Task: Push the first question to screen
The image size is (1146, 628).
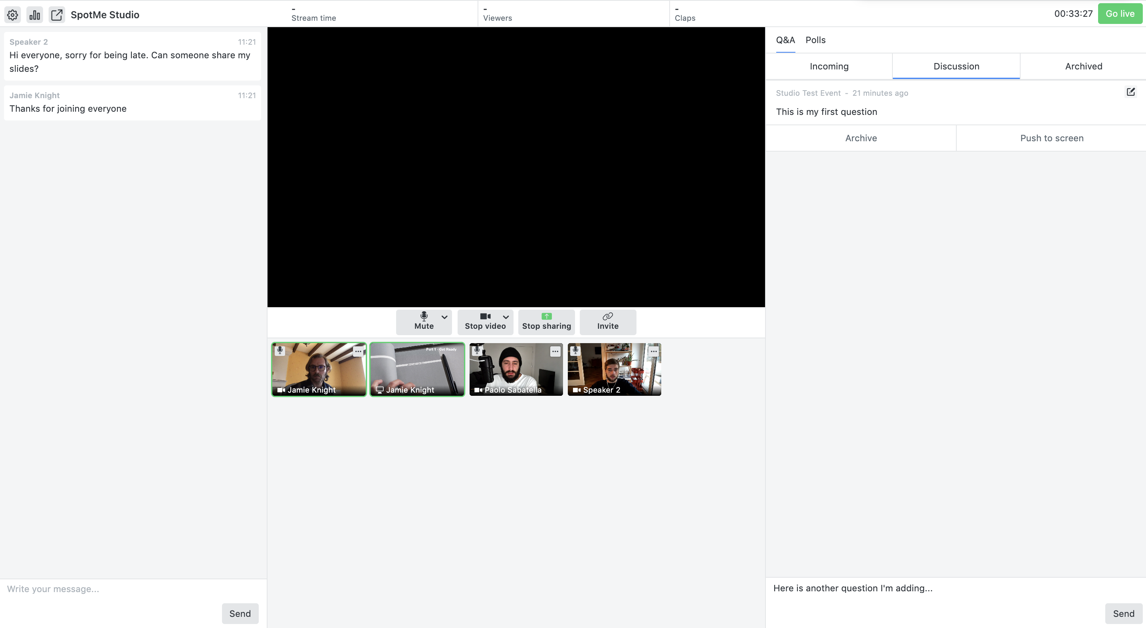Action: click(x=1051, y=138)
